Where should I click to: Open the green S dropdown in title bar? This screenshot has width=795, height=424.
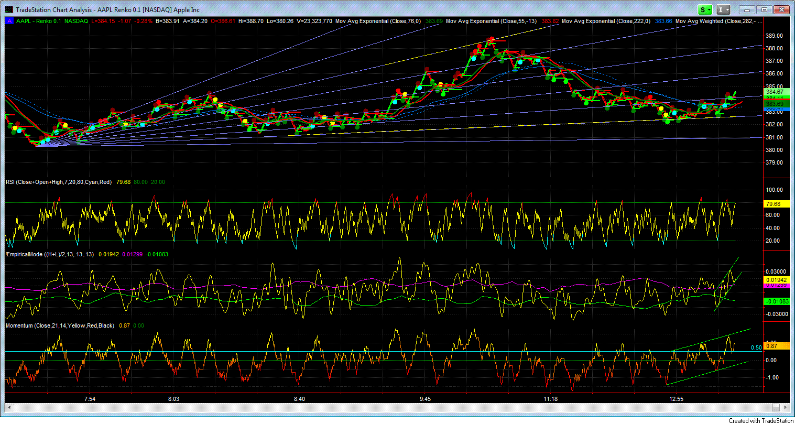705,9
